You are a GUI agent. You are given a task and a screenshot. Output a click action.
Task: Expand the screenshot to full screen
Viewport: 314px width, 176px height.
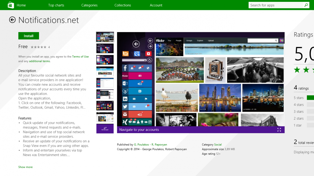point(279,130)
